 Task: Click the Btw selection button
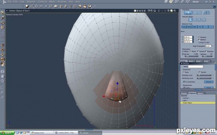click(x=195, y=27)
